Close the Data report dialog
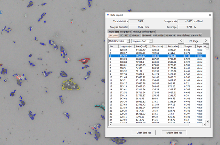The image size is (220, 145). pos(210,15)
